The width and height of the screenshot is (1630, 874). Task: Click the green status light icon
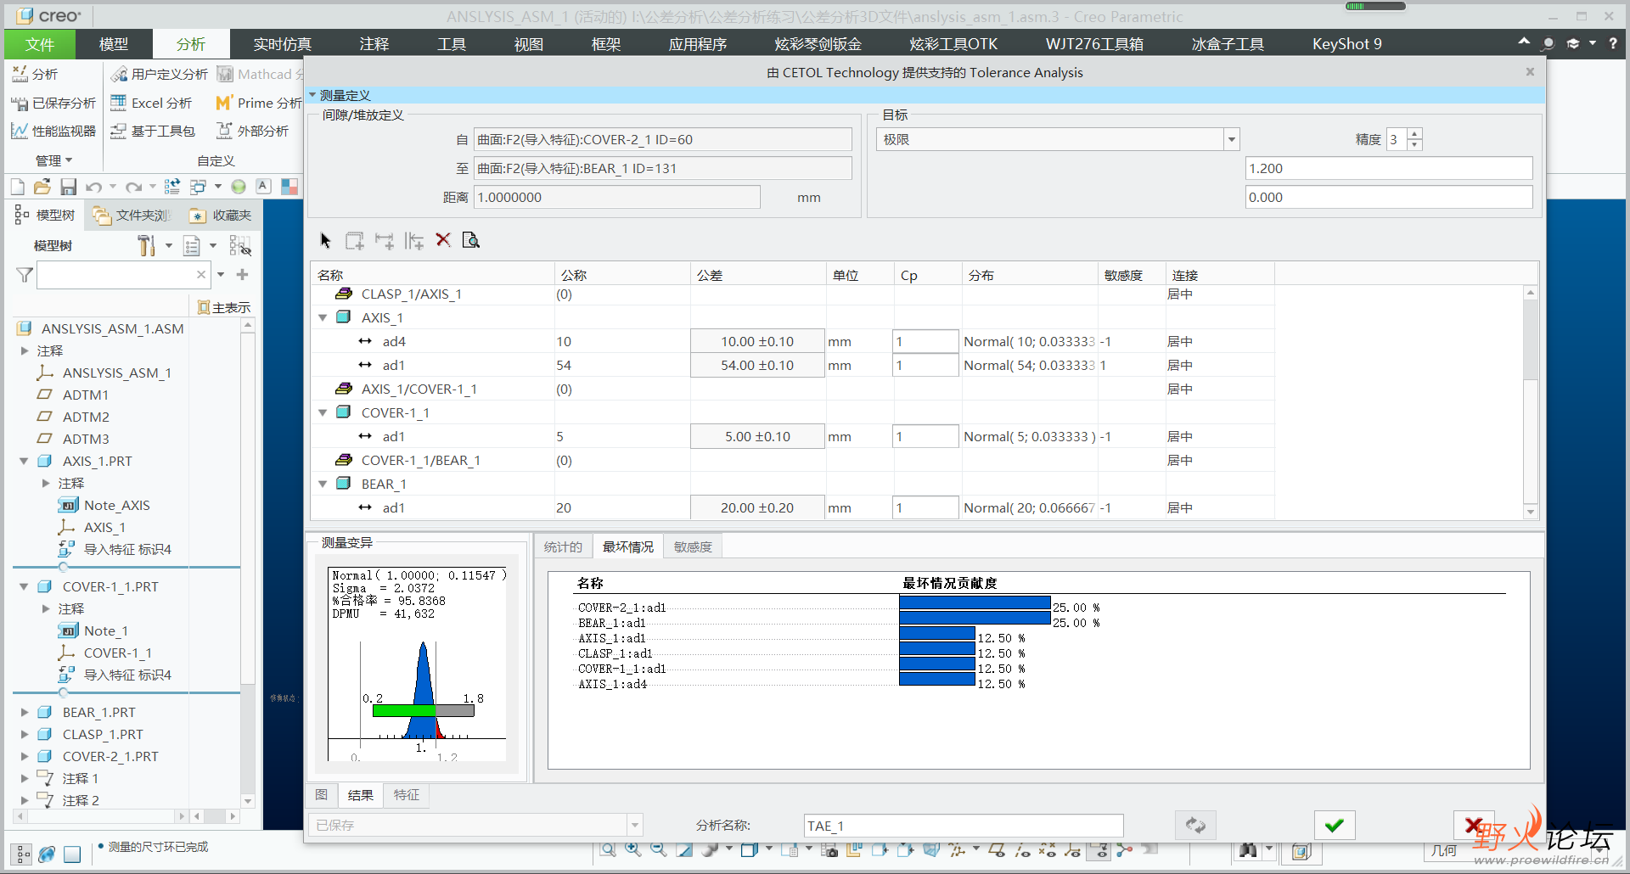click(239, 186)
